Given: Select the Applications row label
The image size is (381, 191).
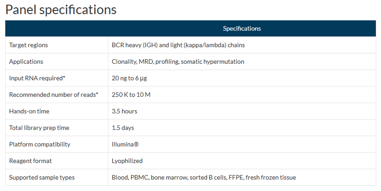Looking at the screenshot, I should [x=26, y=62].
